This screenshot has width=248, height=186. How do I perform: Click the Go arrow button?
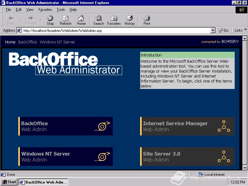224,30
